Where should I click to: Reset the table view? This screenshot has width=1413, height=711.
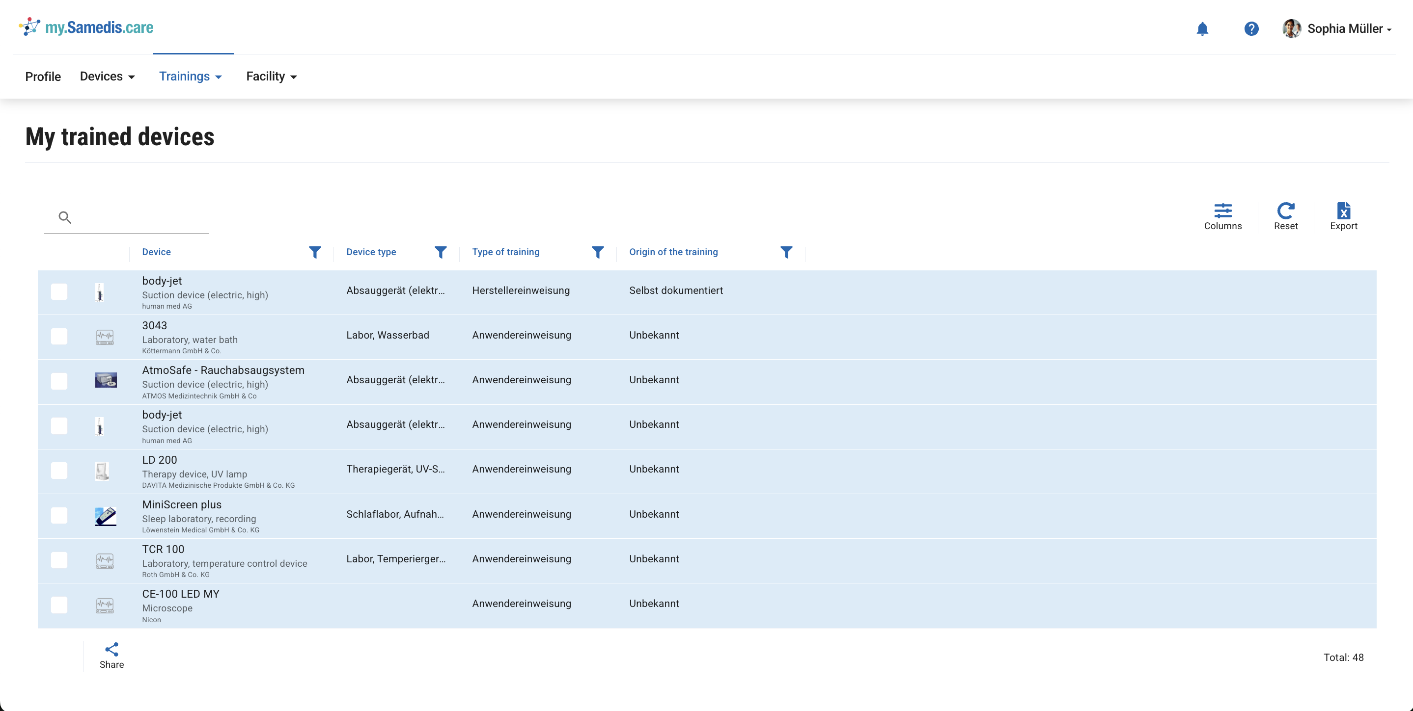click(1285, 216)
